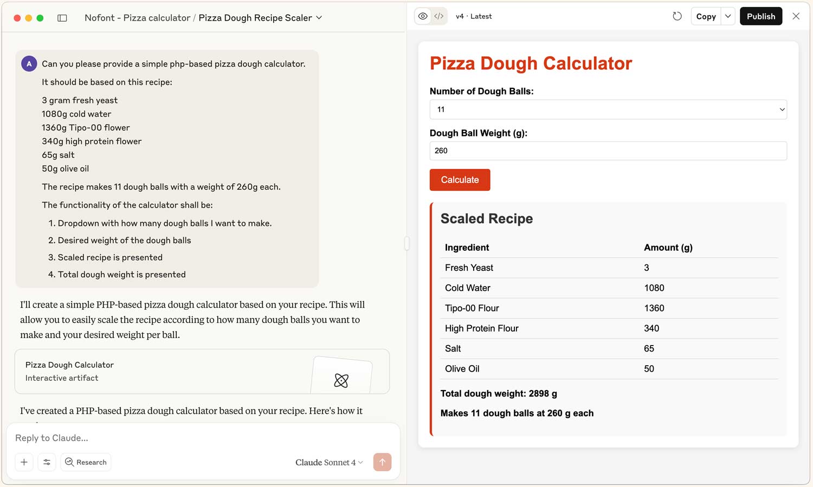Send message with the arrow button
Screen dimensions: 813x487
point(382,462)
